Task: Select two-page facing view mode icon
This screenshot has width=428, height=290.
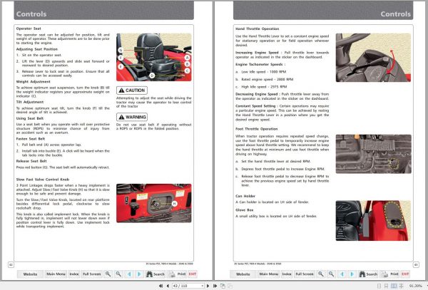Action: tap(394, 286)
